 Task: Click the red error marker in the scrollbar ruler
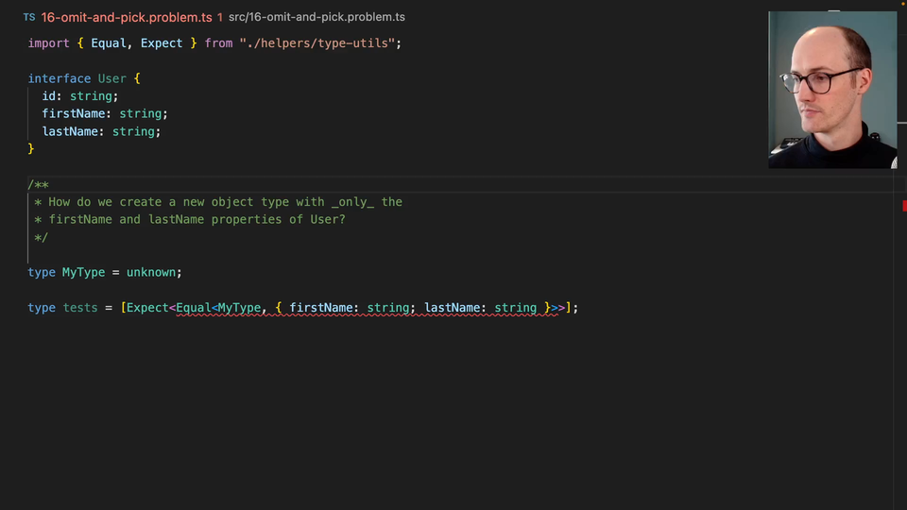(904, 205)
